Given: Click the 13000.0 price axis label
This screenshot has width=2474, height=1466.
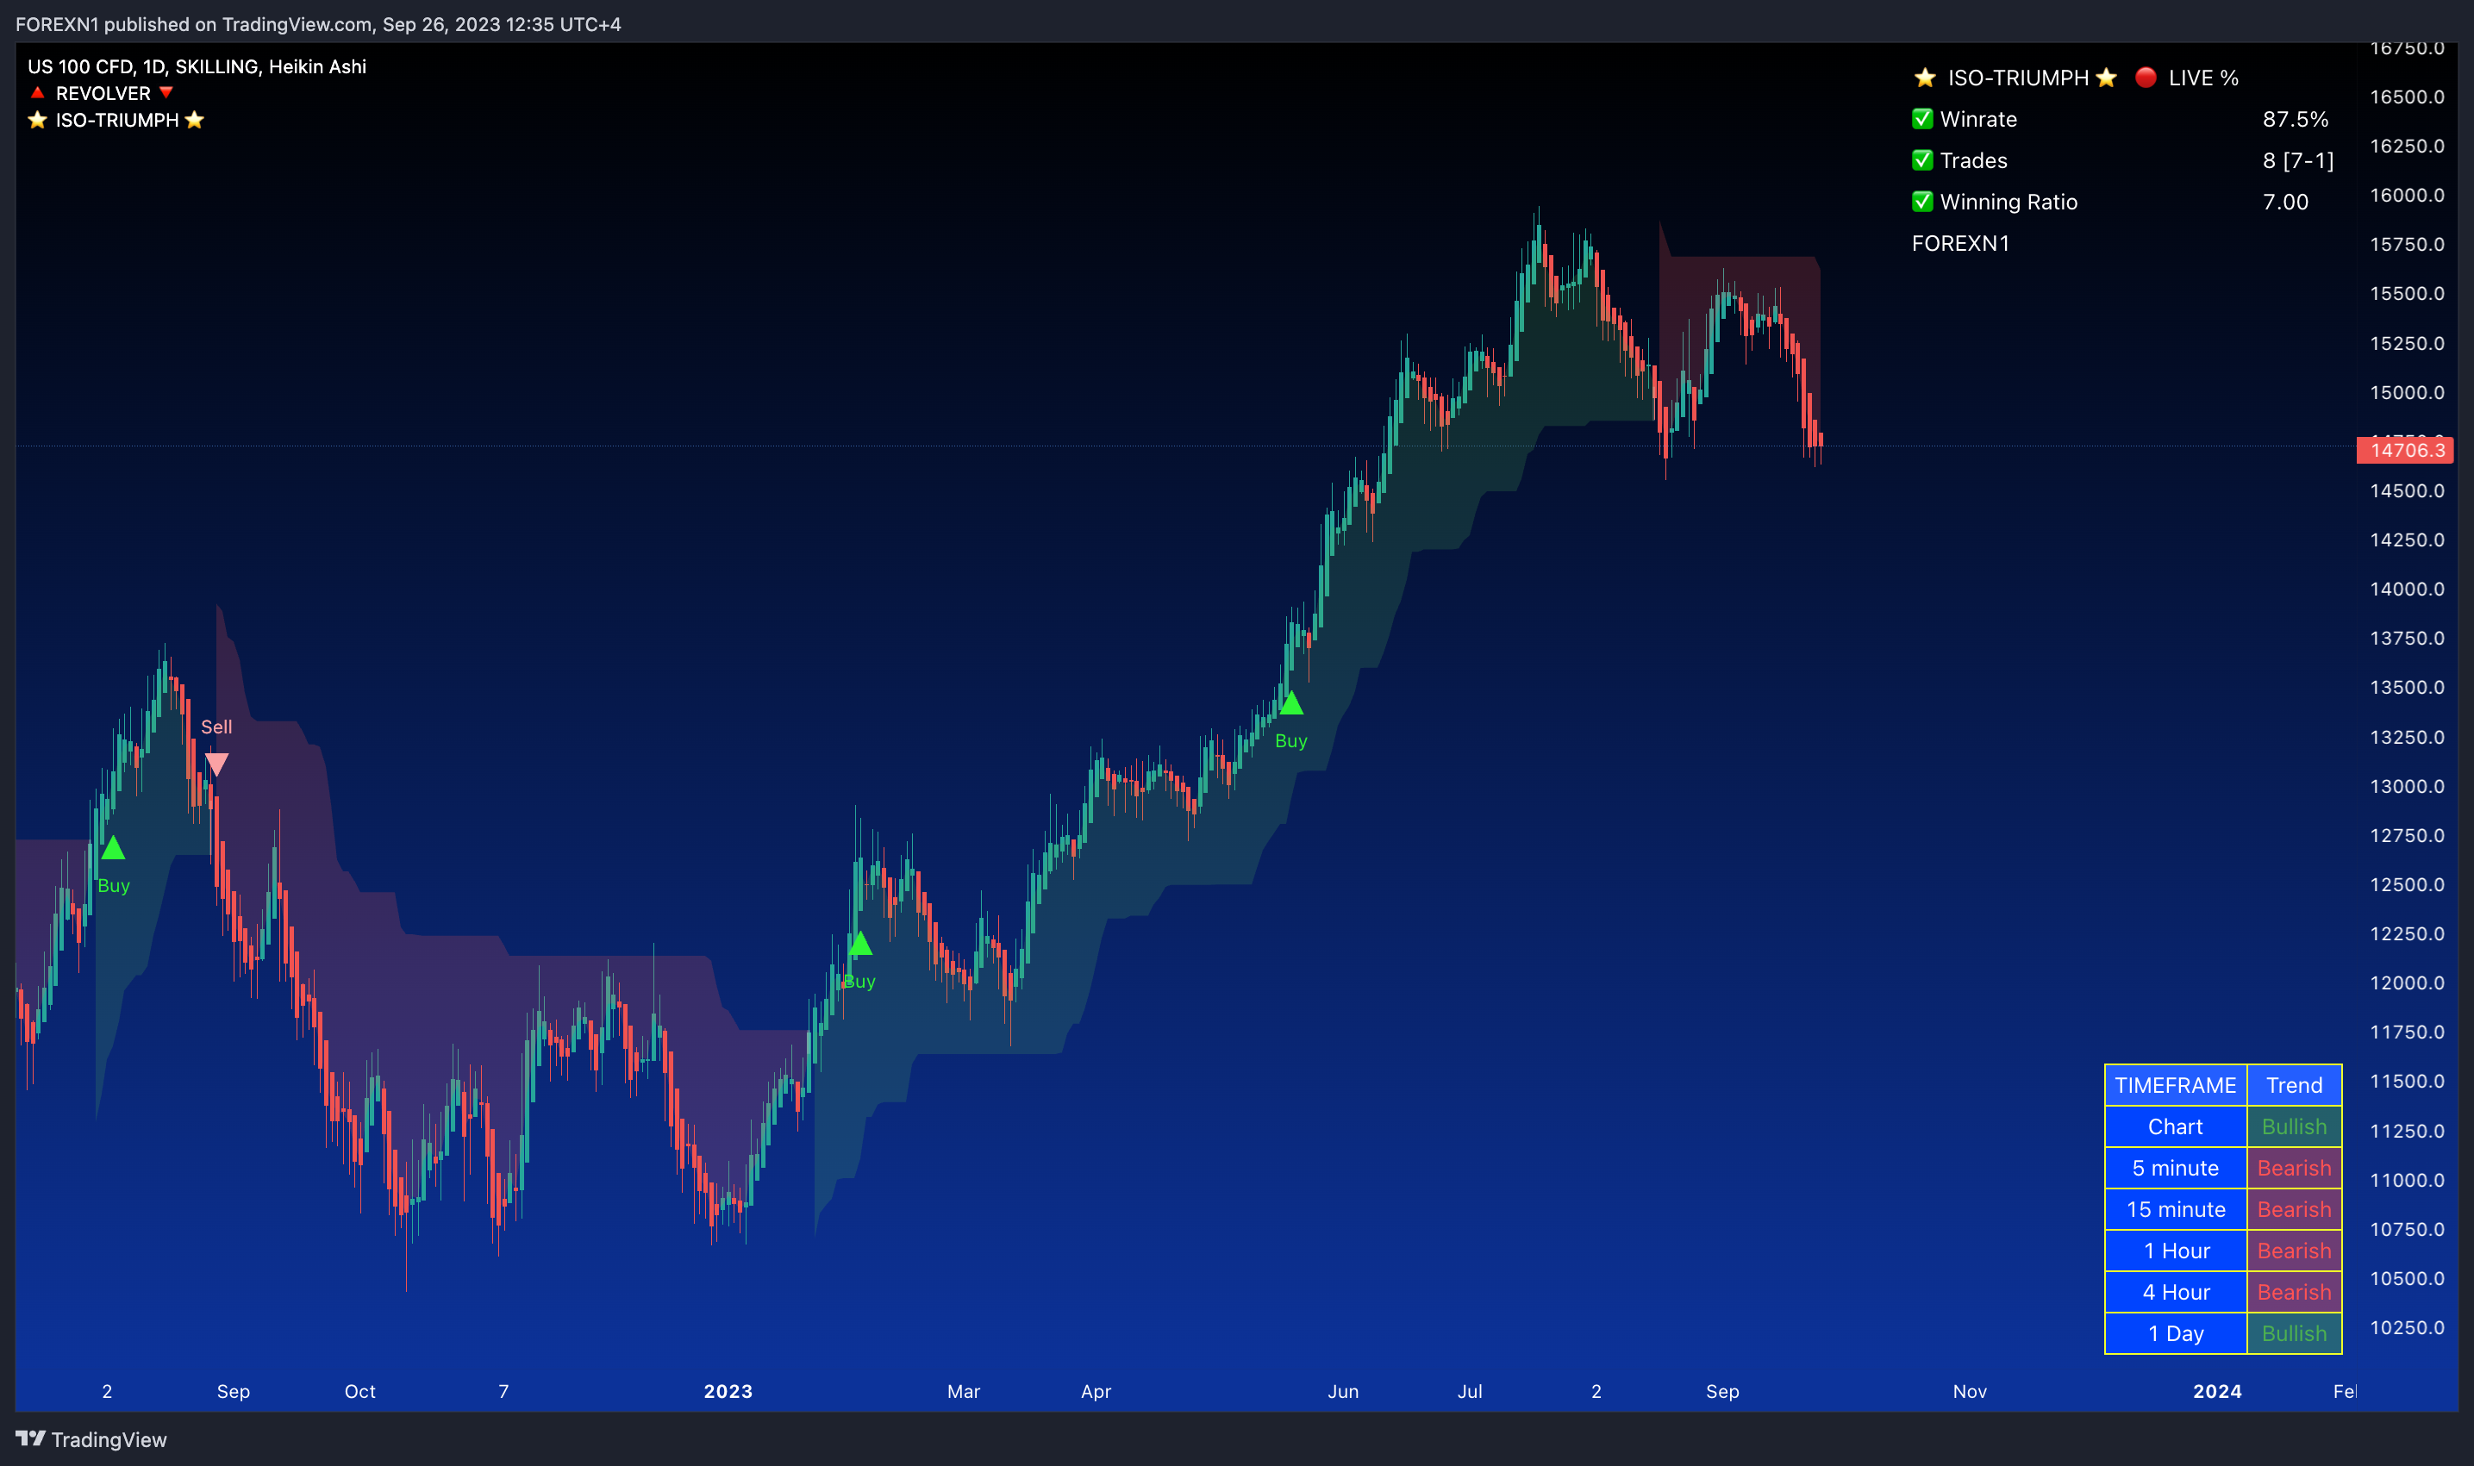Looking at the screenshot, I should pyautogui.click(x=2407, y=786).
